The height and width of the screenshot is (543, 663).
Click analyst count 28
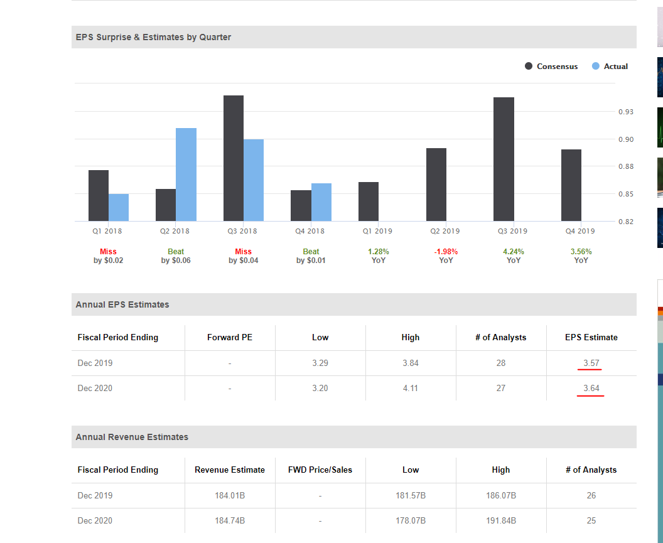coord(500,363)
